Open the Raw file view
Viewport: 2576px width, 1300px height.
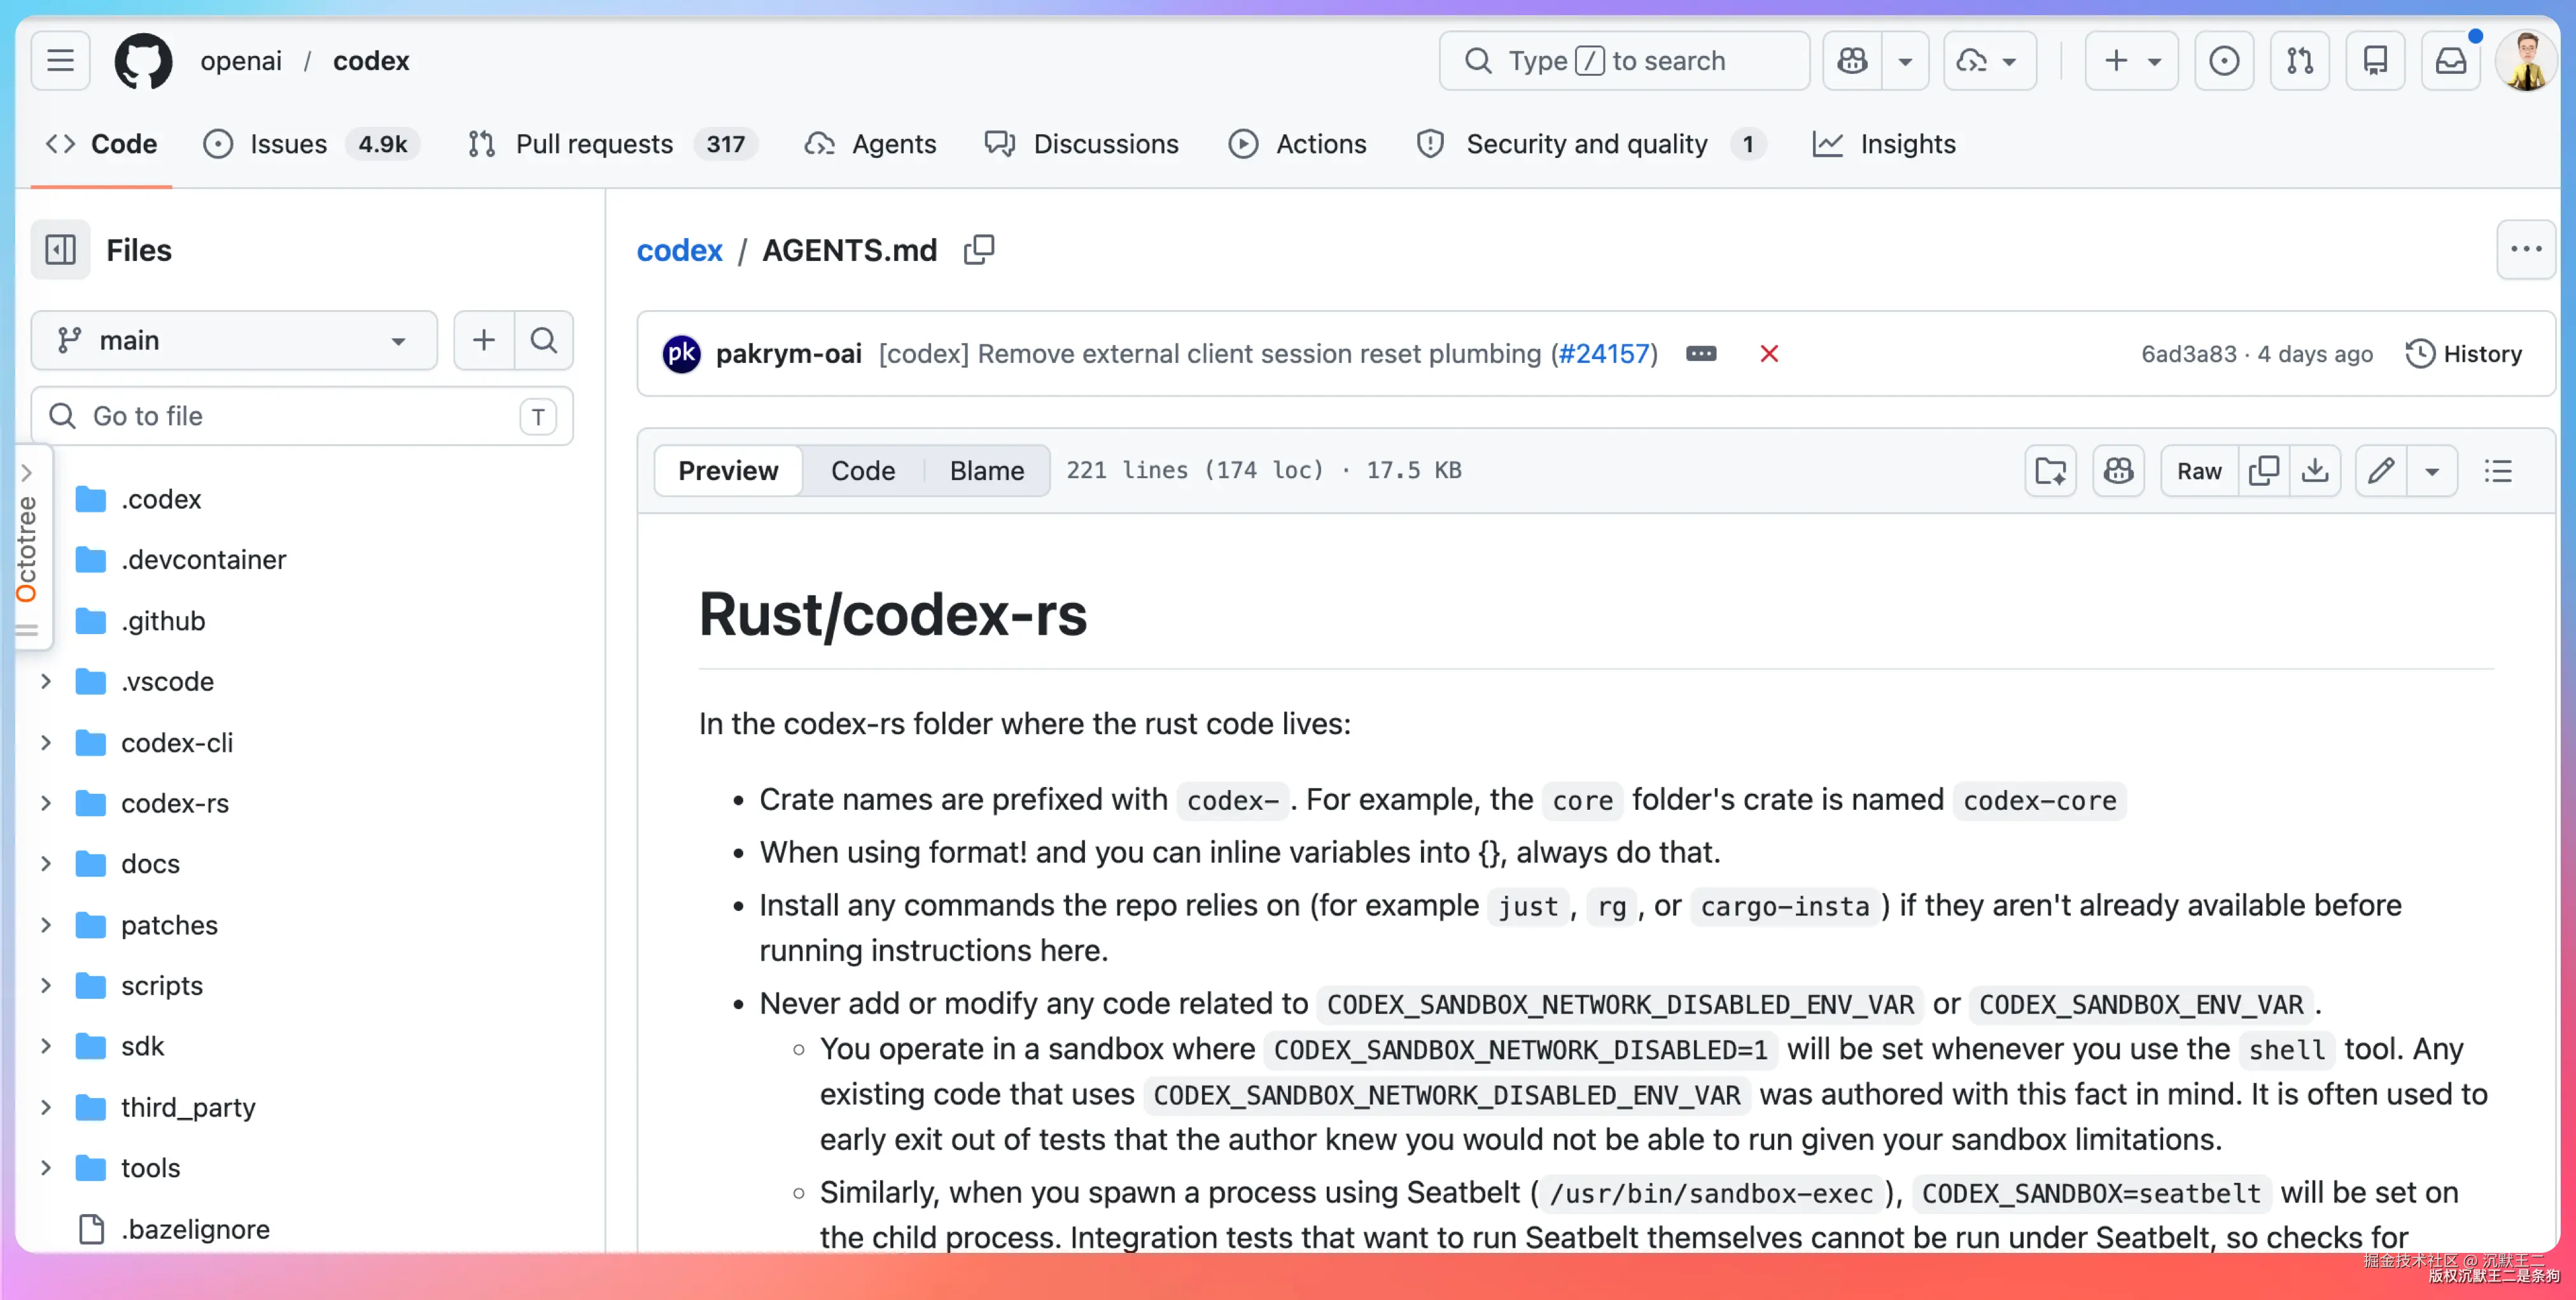2199,471
